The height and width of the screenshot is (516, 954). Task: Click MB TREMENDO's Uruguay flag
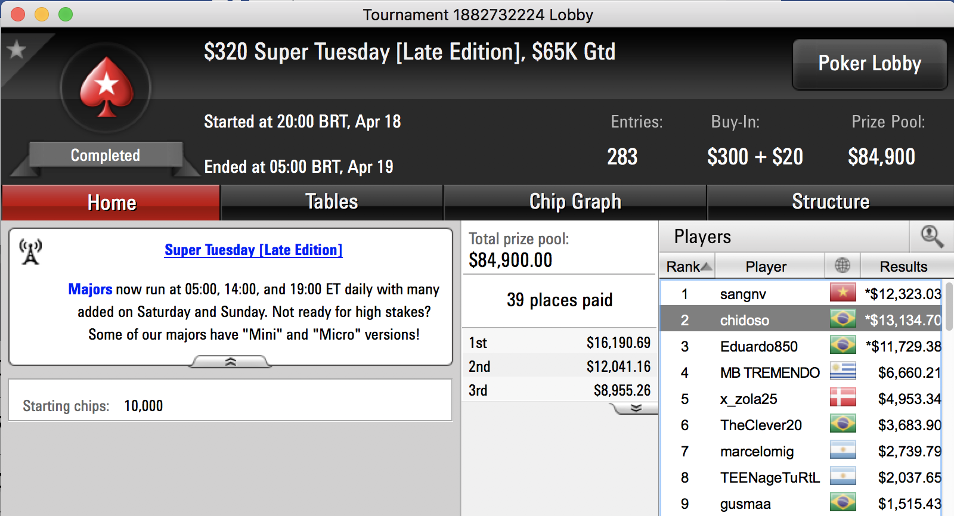click(843, 372)
